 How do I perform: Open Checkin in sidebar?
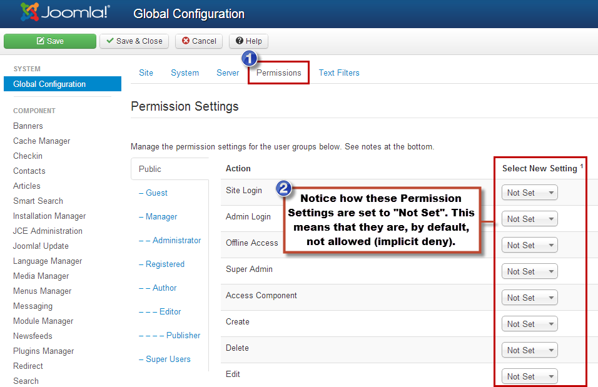(28, 156)
